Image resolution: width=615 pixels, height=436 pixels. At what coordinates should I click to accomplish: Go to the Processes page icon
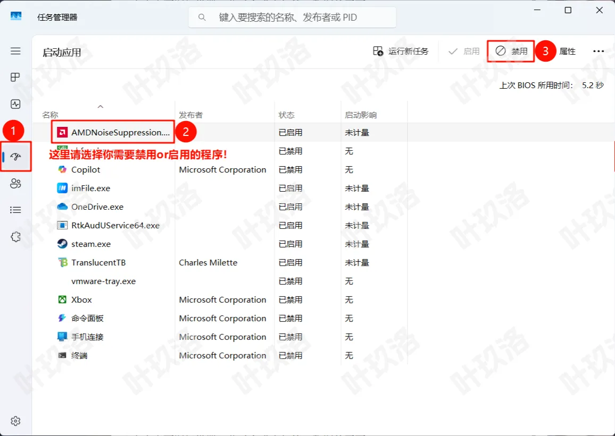click(15, 77)
